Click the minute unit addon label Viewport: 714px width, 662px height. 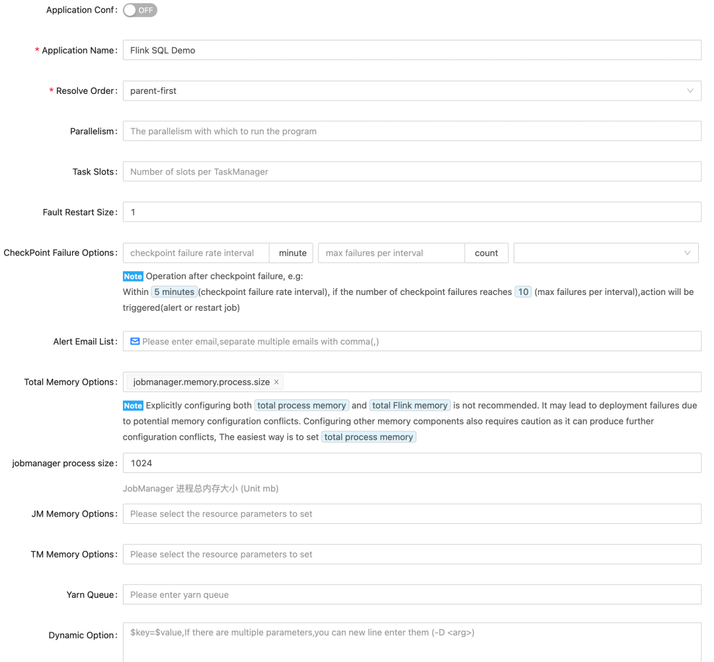[x=293, y=253]
